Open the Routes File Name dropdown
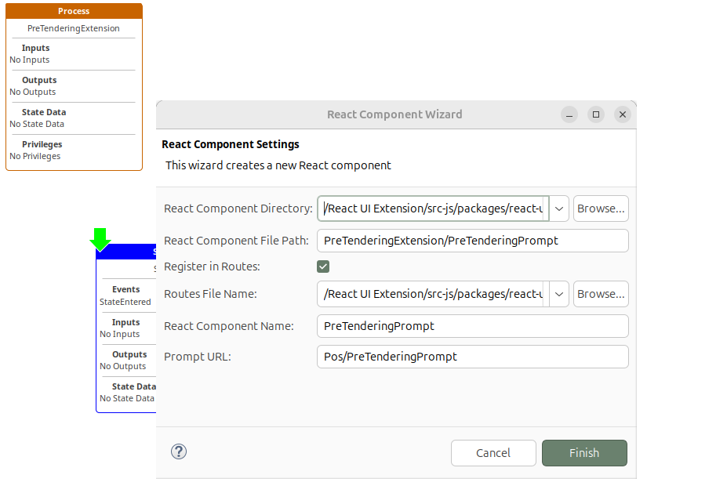Viewport: 727px width, 504px height. point(558,294)
